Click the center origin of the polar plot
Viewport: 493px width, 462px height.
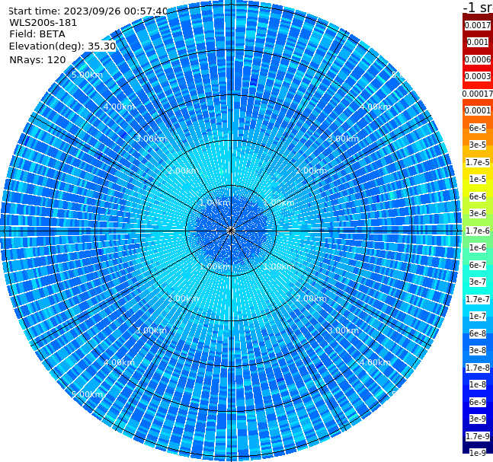(231, 231)
